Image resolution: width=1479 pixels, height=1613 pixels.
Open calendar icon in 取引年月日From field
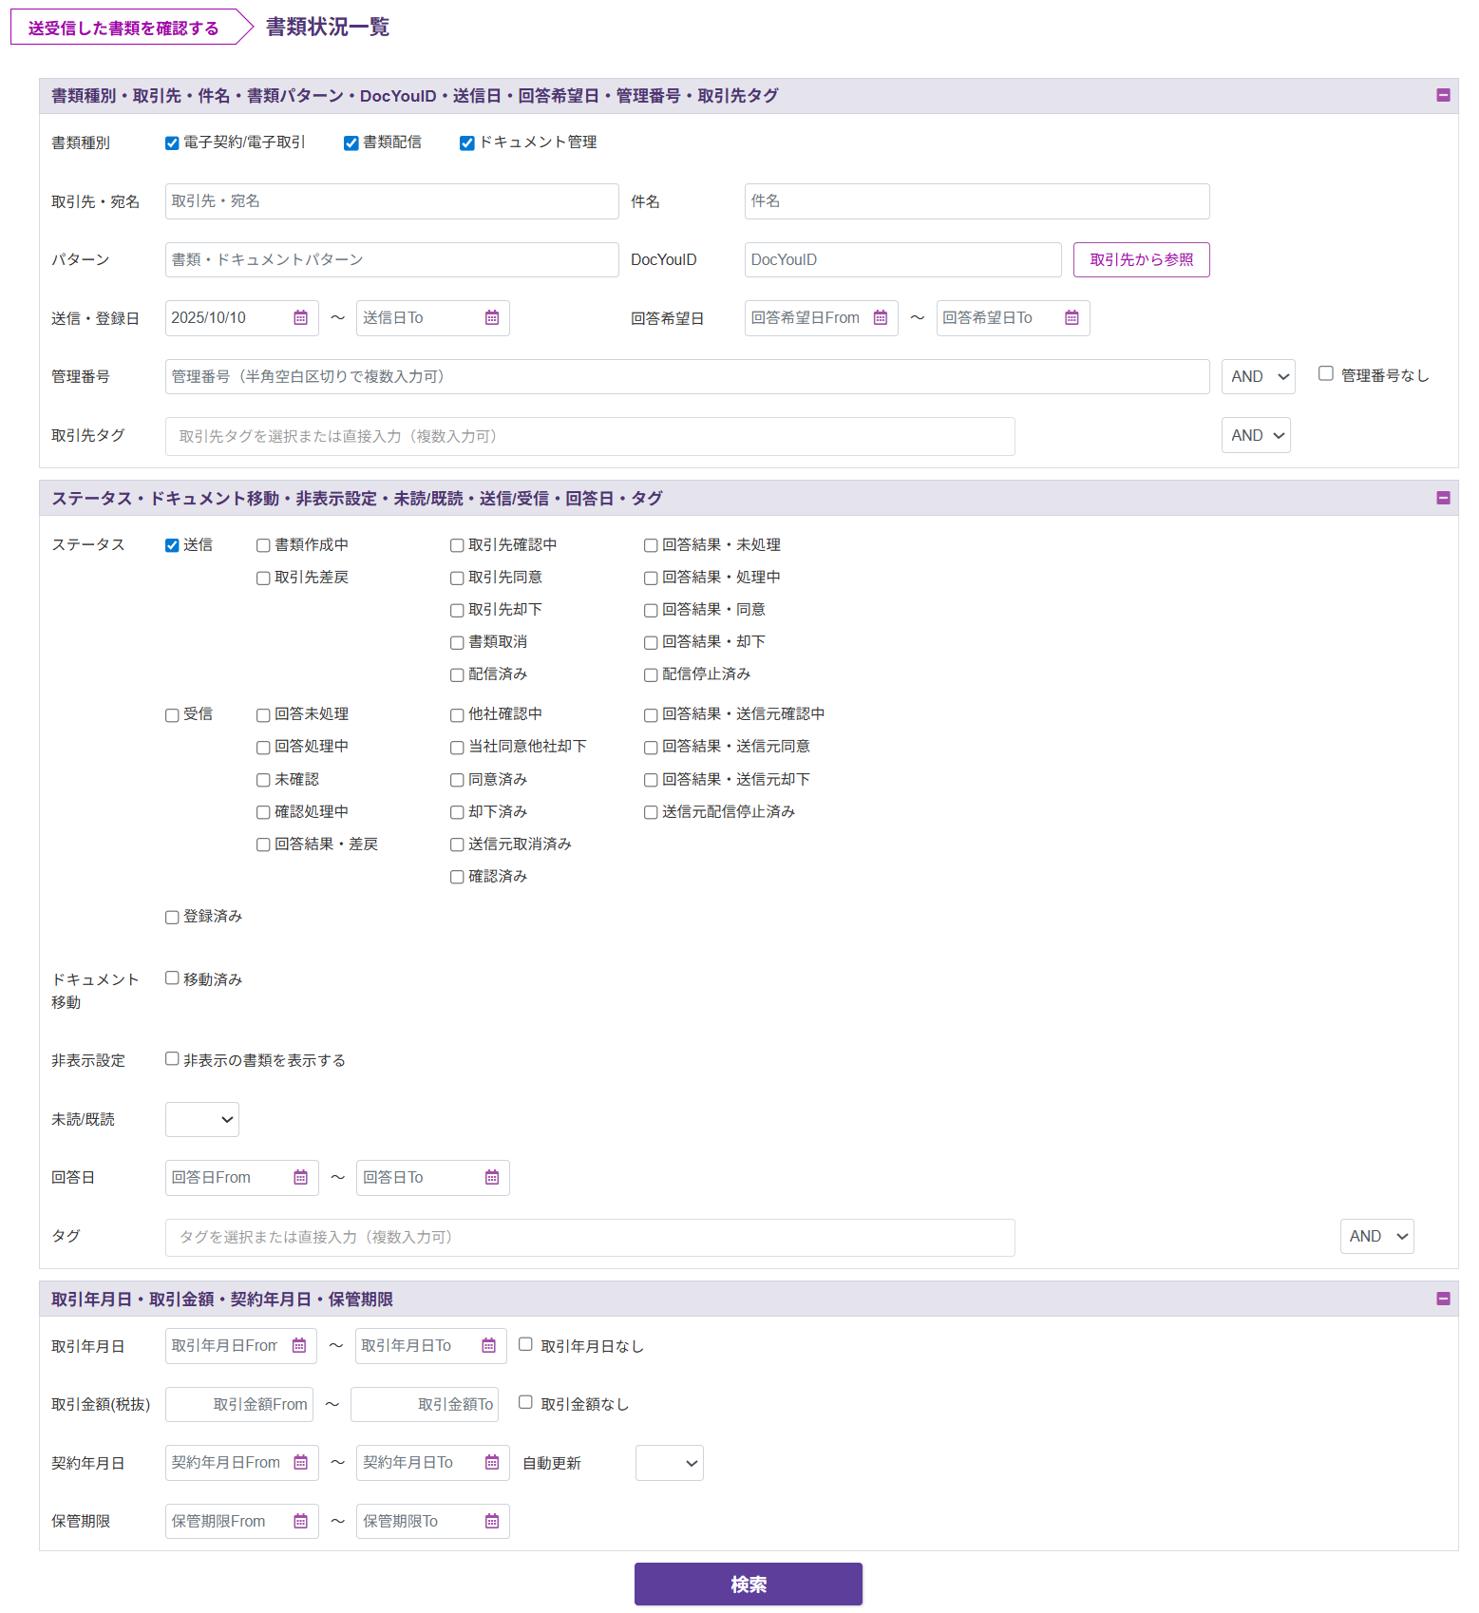[x=298, y=1346]
